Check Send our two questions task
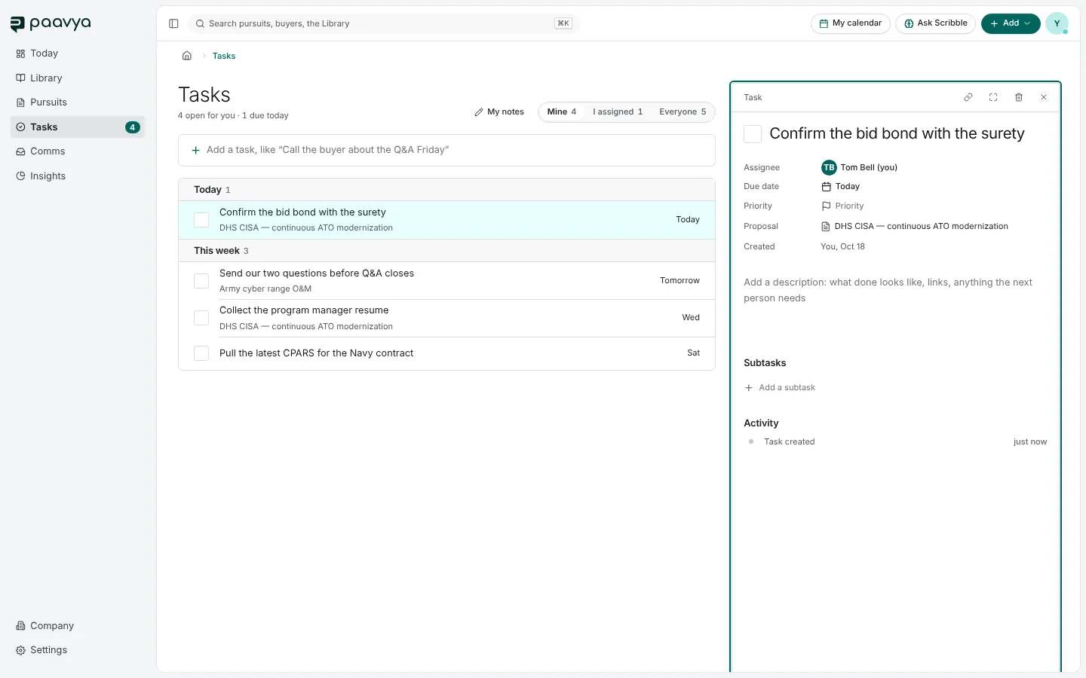Screen dimensions: 1086x678 pos(201,281)
